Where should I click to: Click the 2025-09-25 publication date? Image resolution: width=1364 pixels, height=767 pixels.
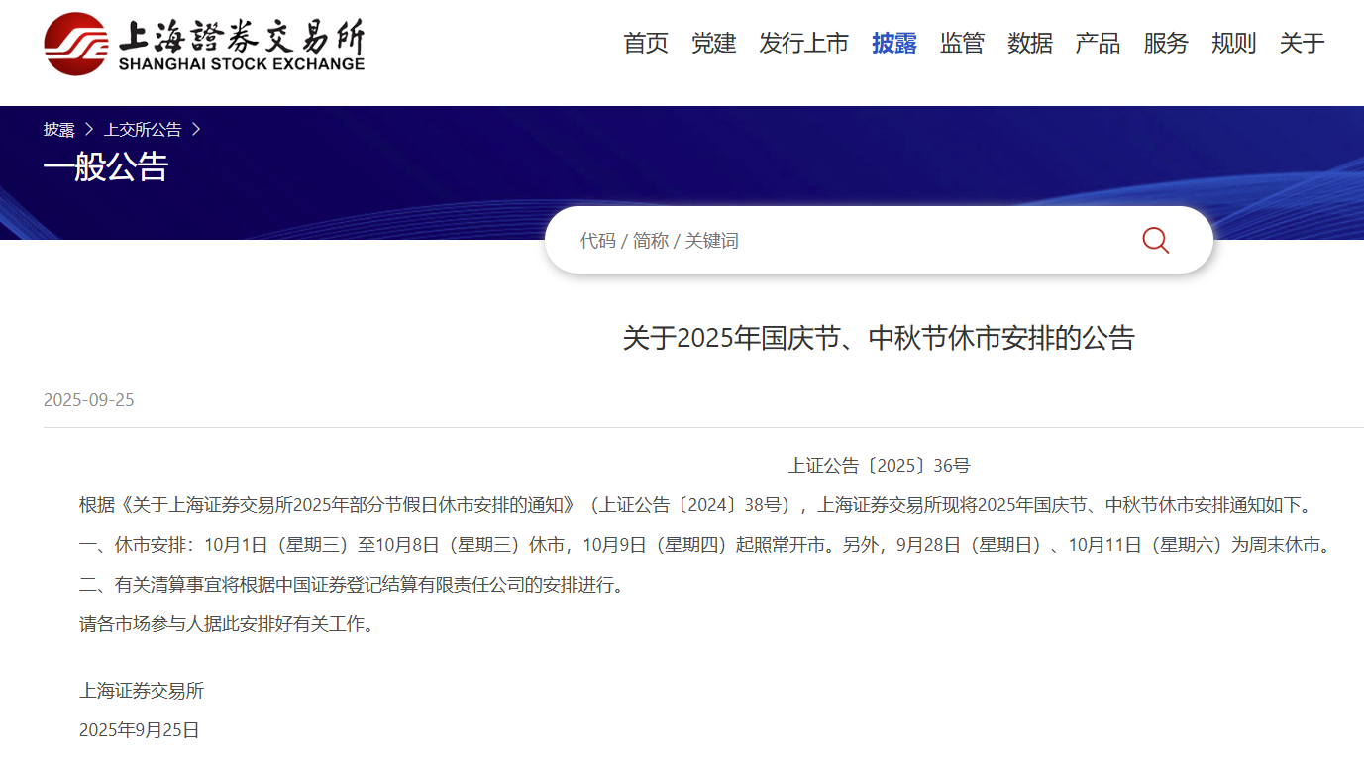[89, 400]
